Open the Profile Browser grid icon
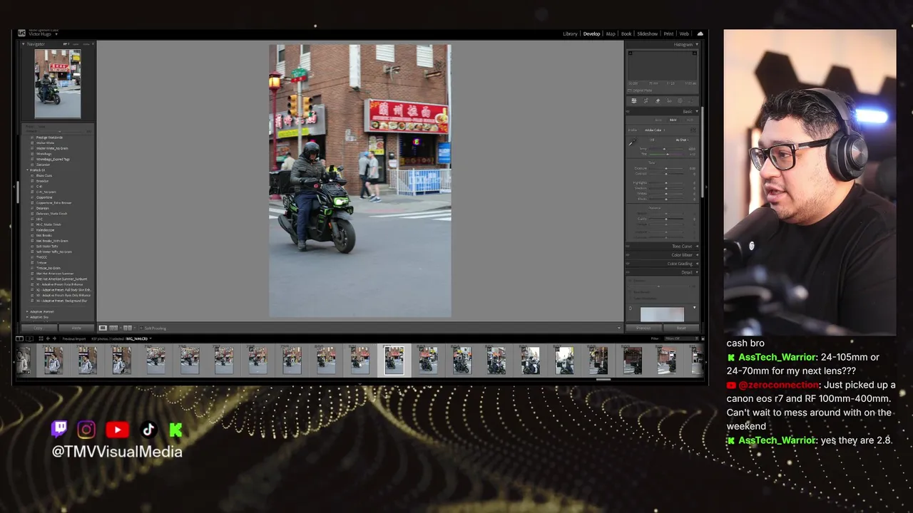The width and height of the screenshot is (913, 513). pos(693,130)
